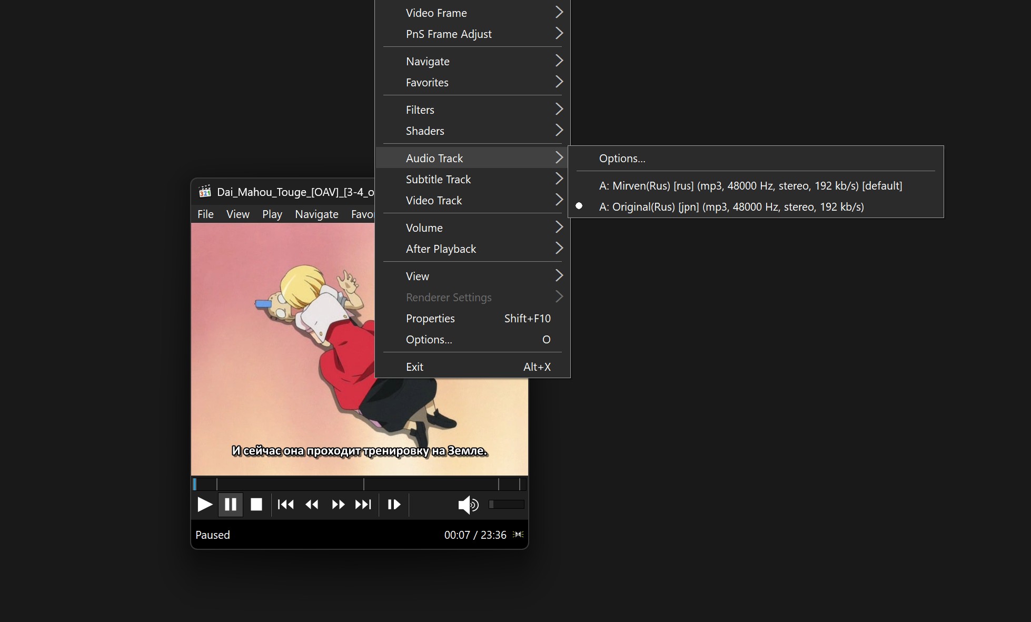Click the seek bar timeline

coord(359,483)
